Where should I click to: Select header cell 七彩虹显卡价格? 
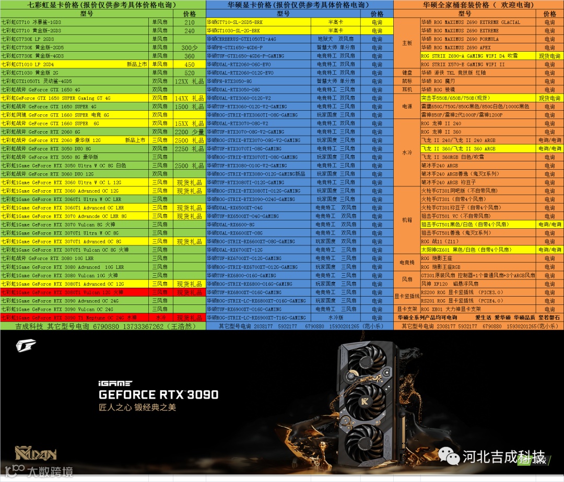pyautogui.click(x=103, y=5)
